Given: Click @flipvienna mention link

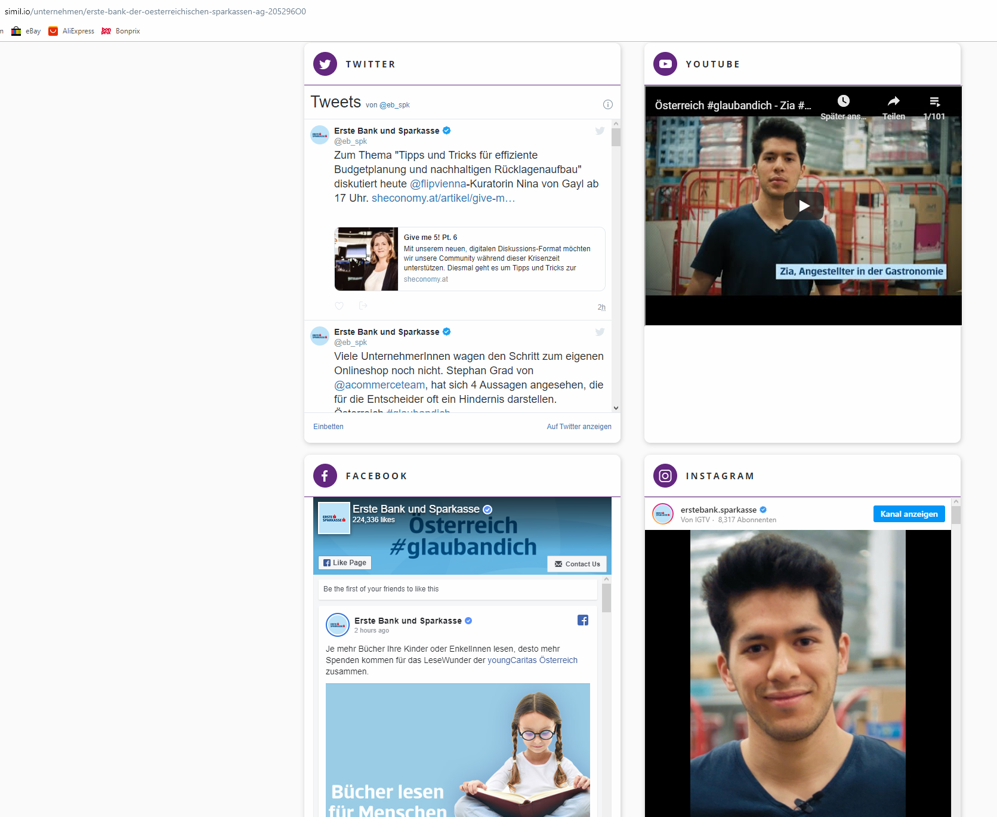Looking at the screenshot, I should point(438,184).
